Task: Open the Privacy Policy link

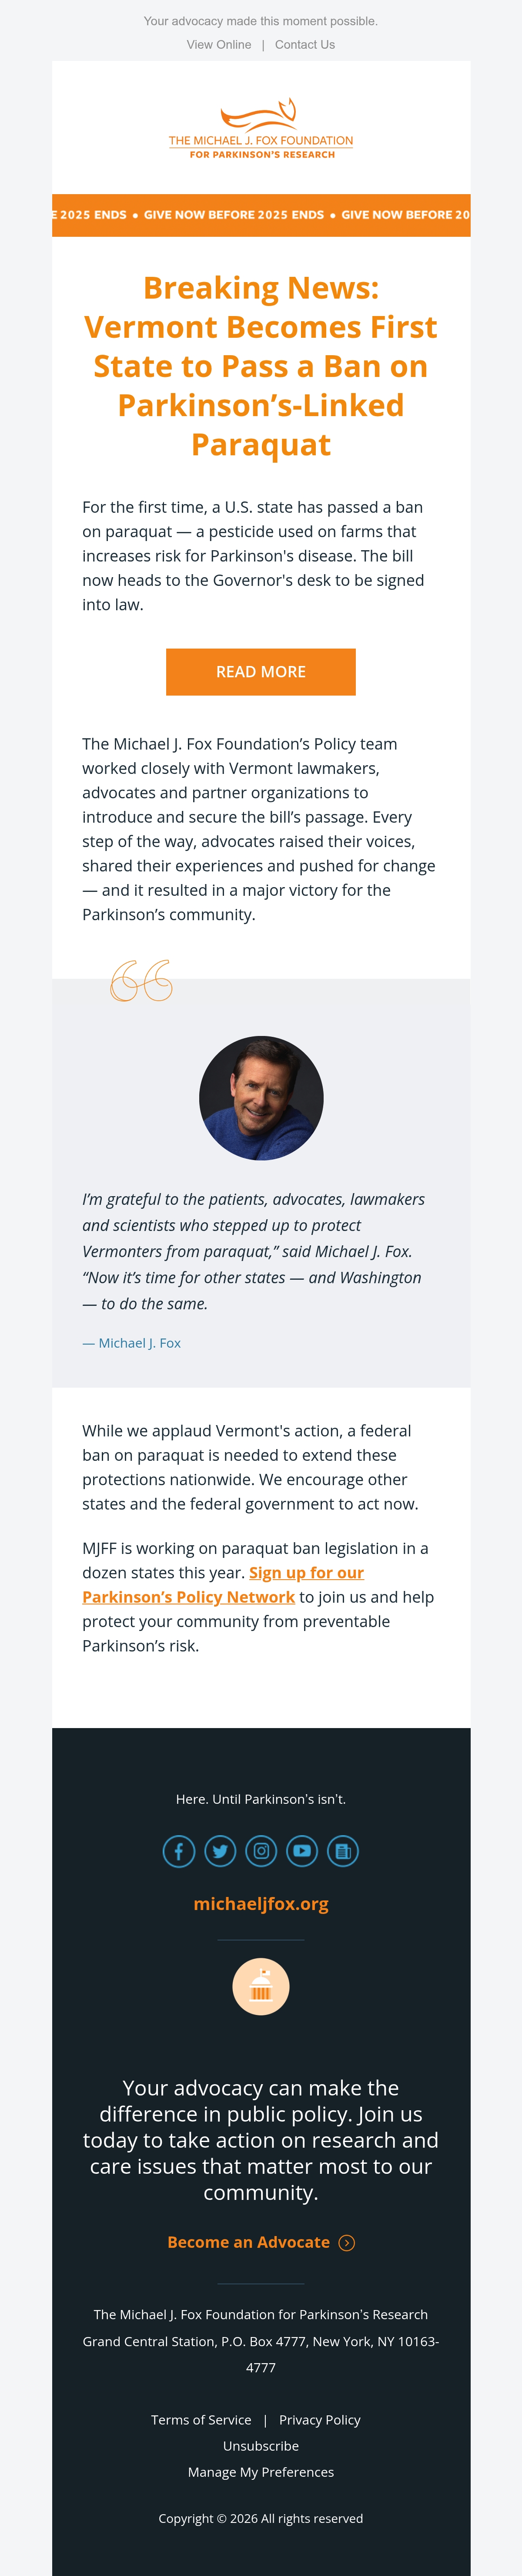Action: (320, 2420)
